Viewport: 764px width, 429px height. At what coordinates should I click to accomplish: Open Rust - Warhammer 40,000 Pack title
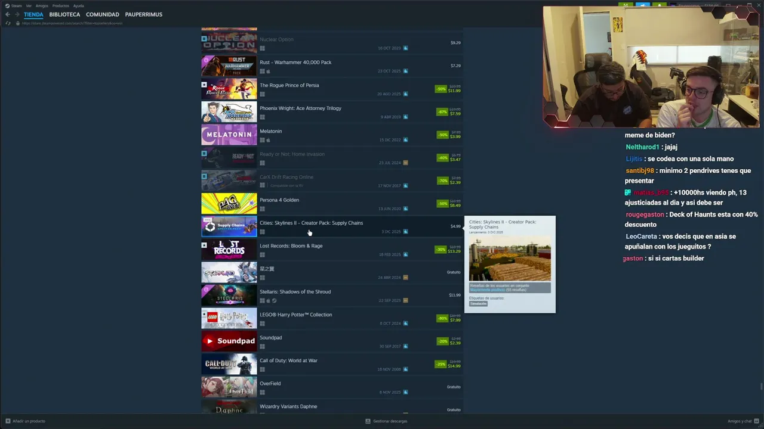point(295,63)
